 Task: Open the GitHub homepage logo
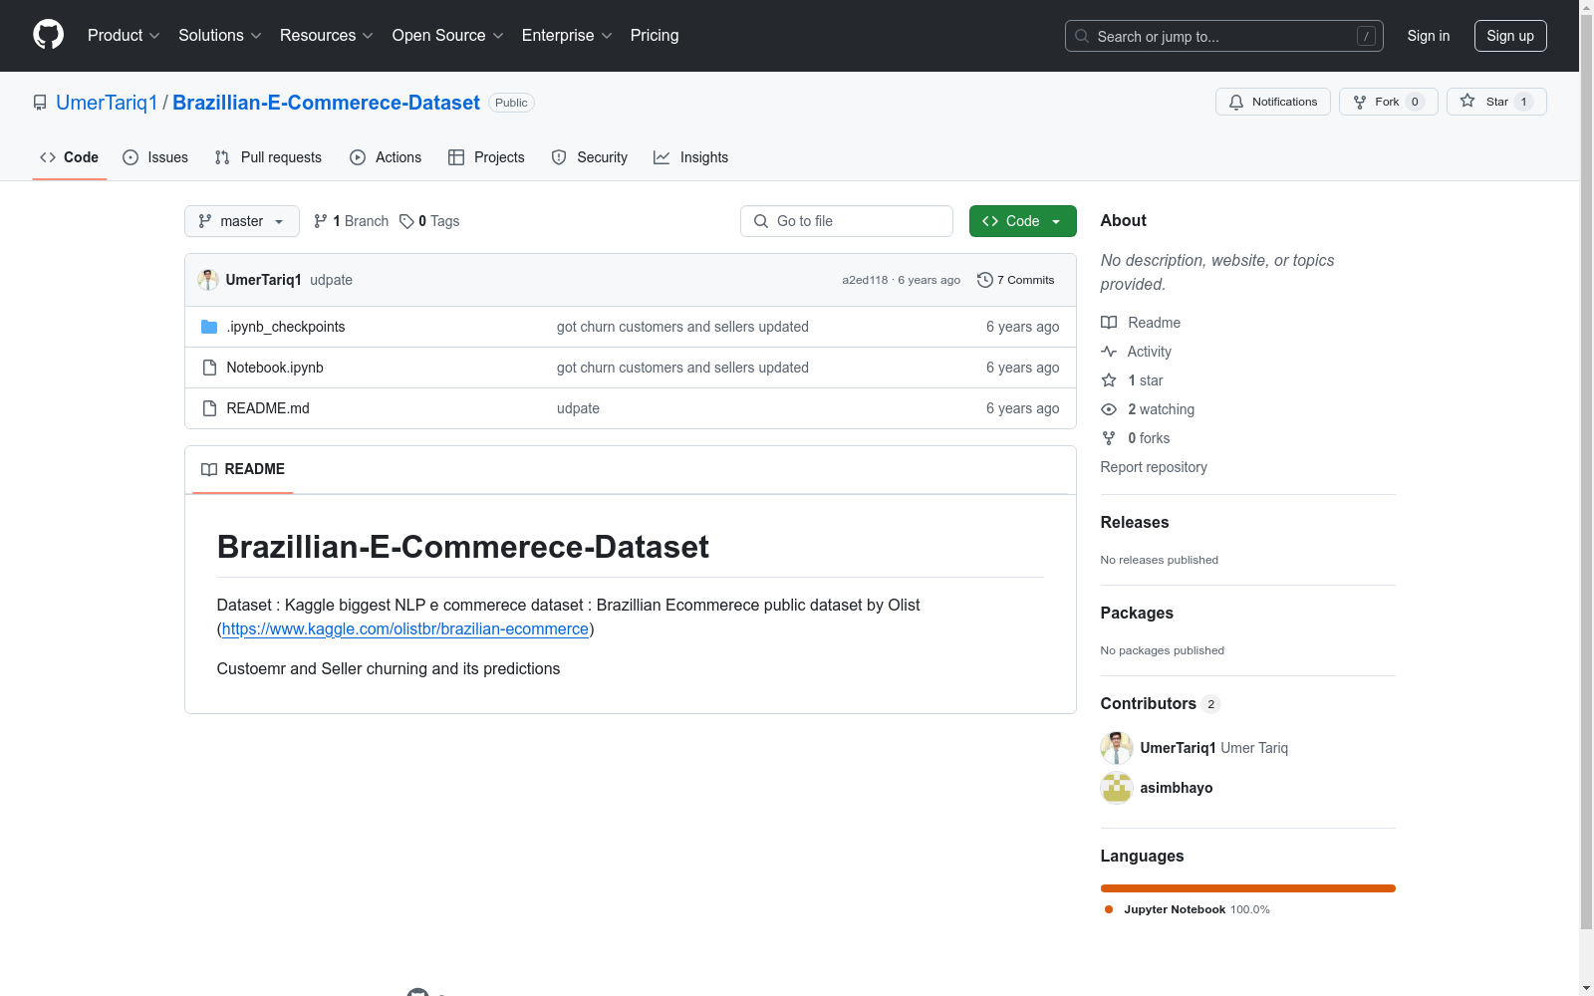(x=48, y=35)
